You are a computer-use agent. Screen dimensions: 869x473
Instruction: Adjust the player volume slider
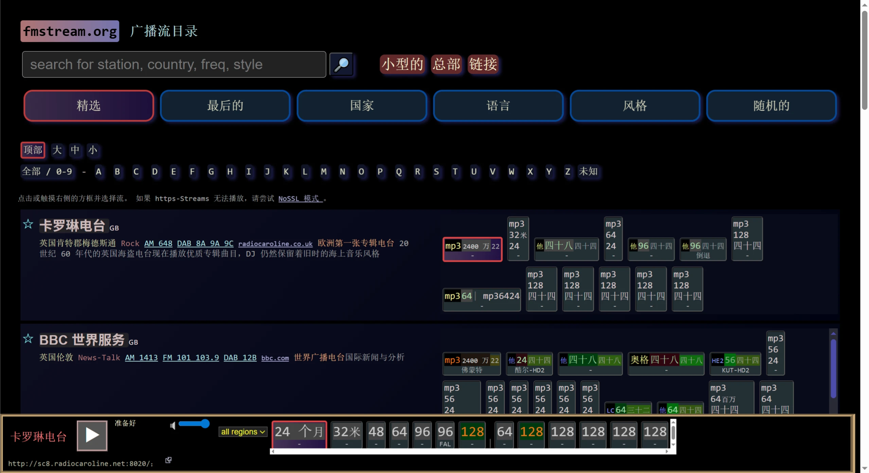pyautogui.click(x=194, y=423)
